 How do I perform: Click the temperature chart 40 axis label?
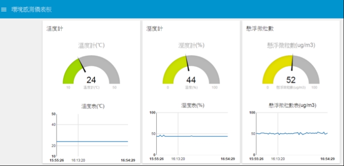point(54,124)
